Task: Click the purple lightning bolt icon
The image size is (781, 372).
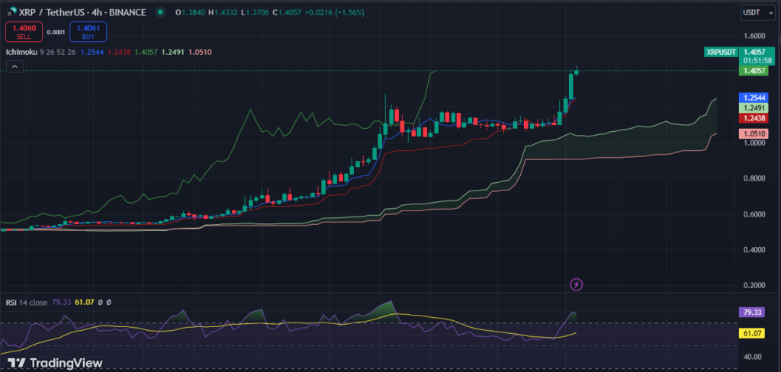Action: (577, 285)
